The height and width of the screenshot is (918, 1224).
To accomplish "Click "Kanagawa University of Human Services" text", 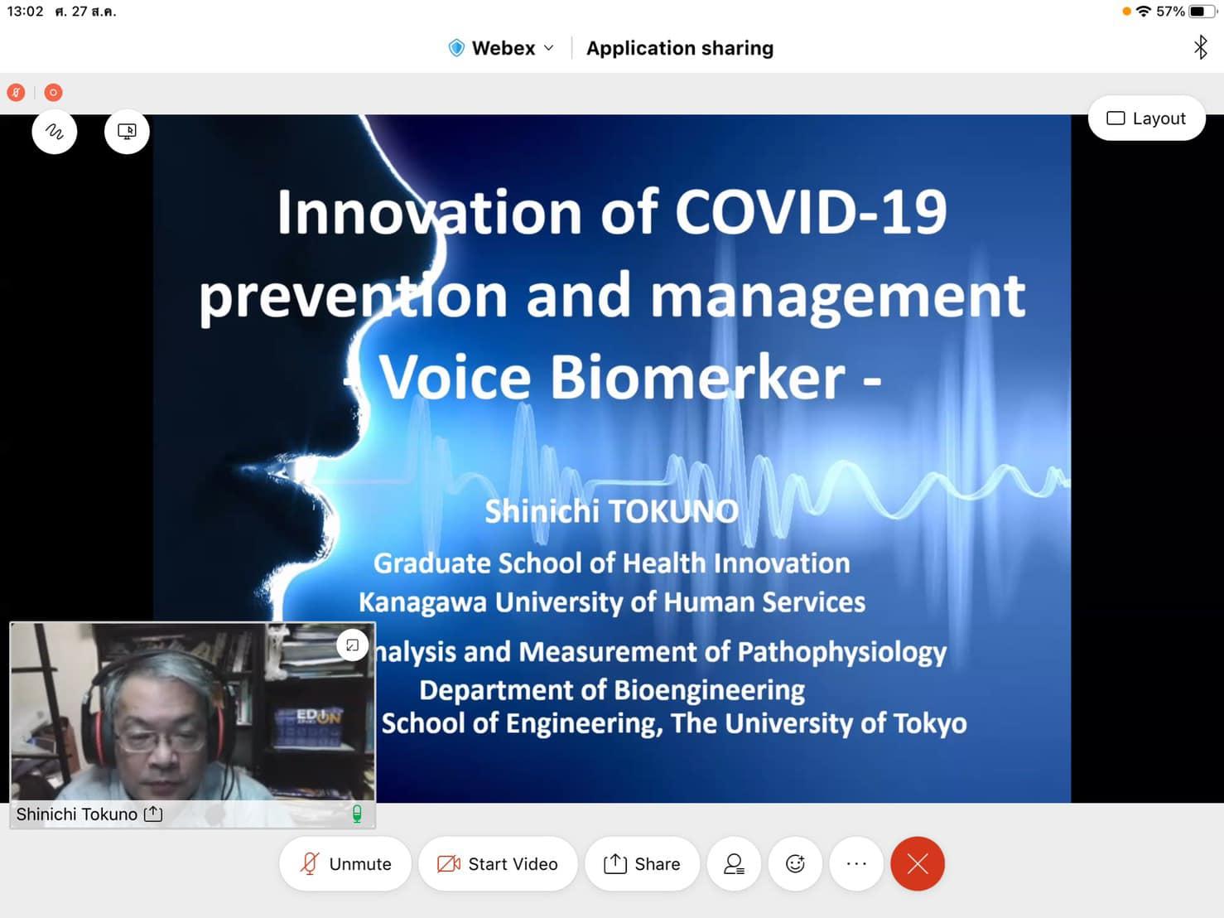I will point(612,602).
